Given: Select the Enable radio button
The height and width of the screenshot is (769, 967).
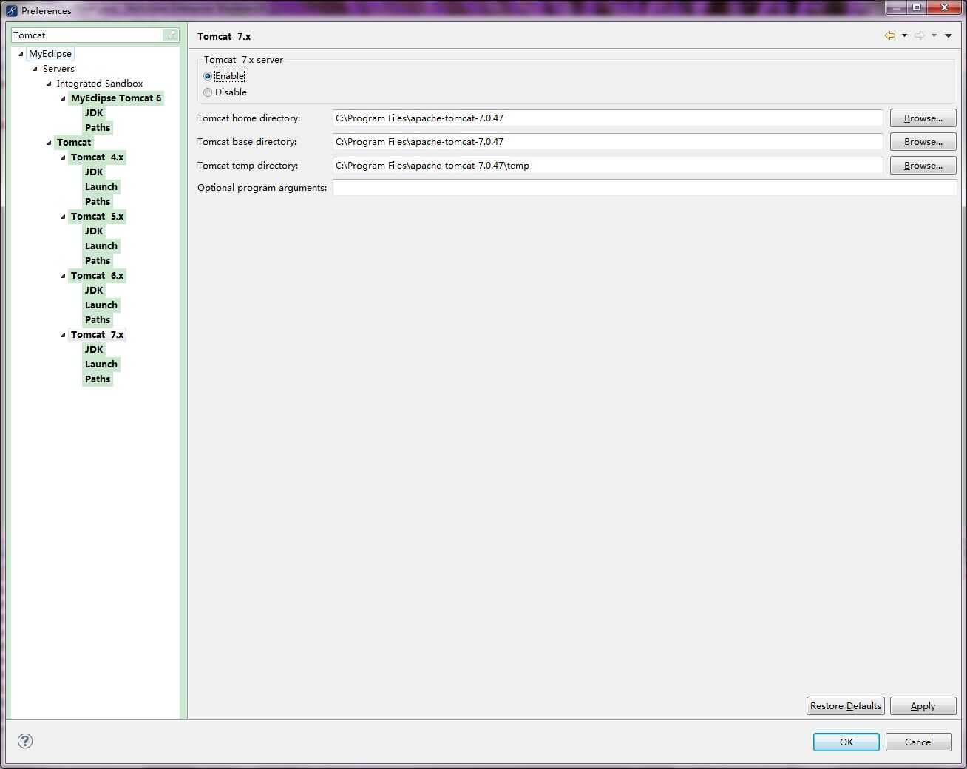Looking at the screenshot, I should (208, 76).
